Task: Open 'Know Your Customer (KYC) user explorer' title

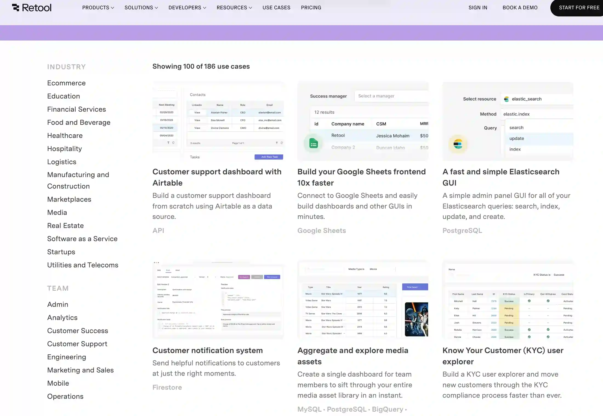Action: [503, 356]
